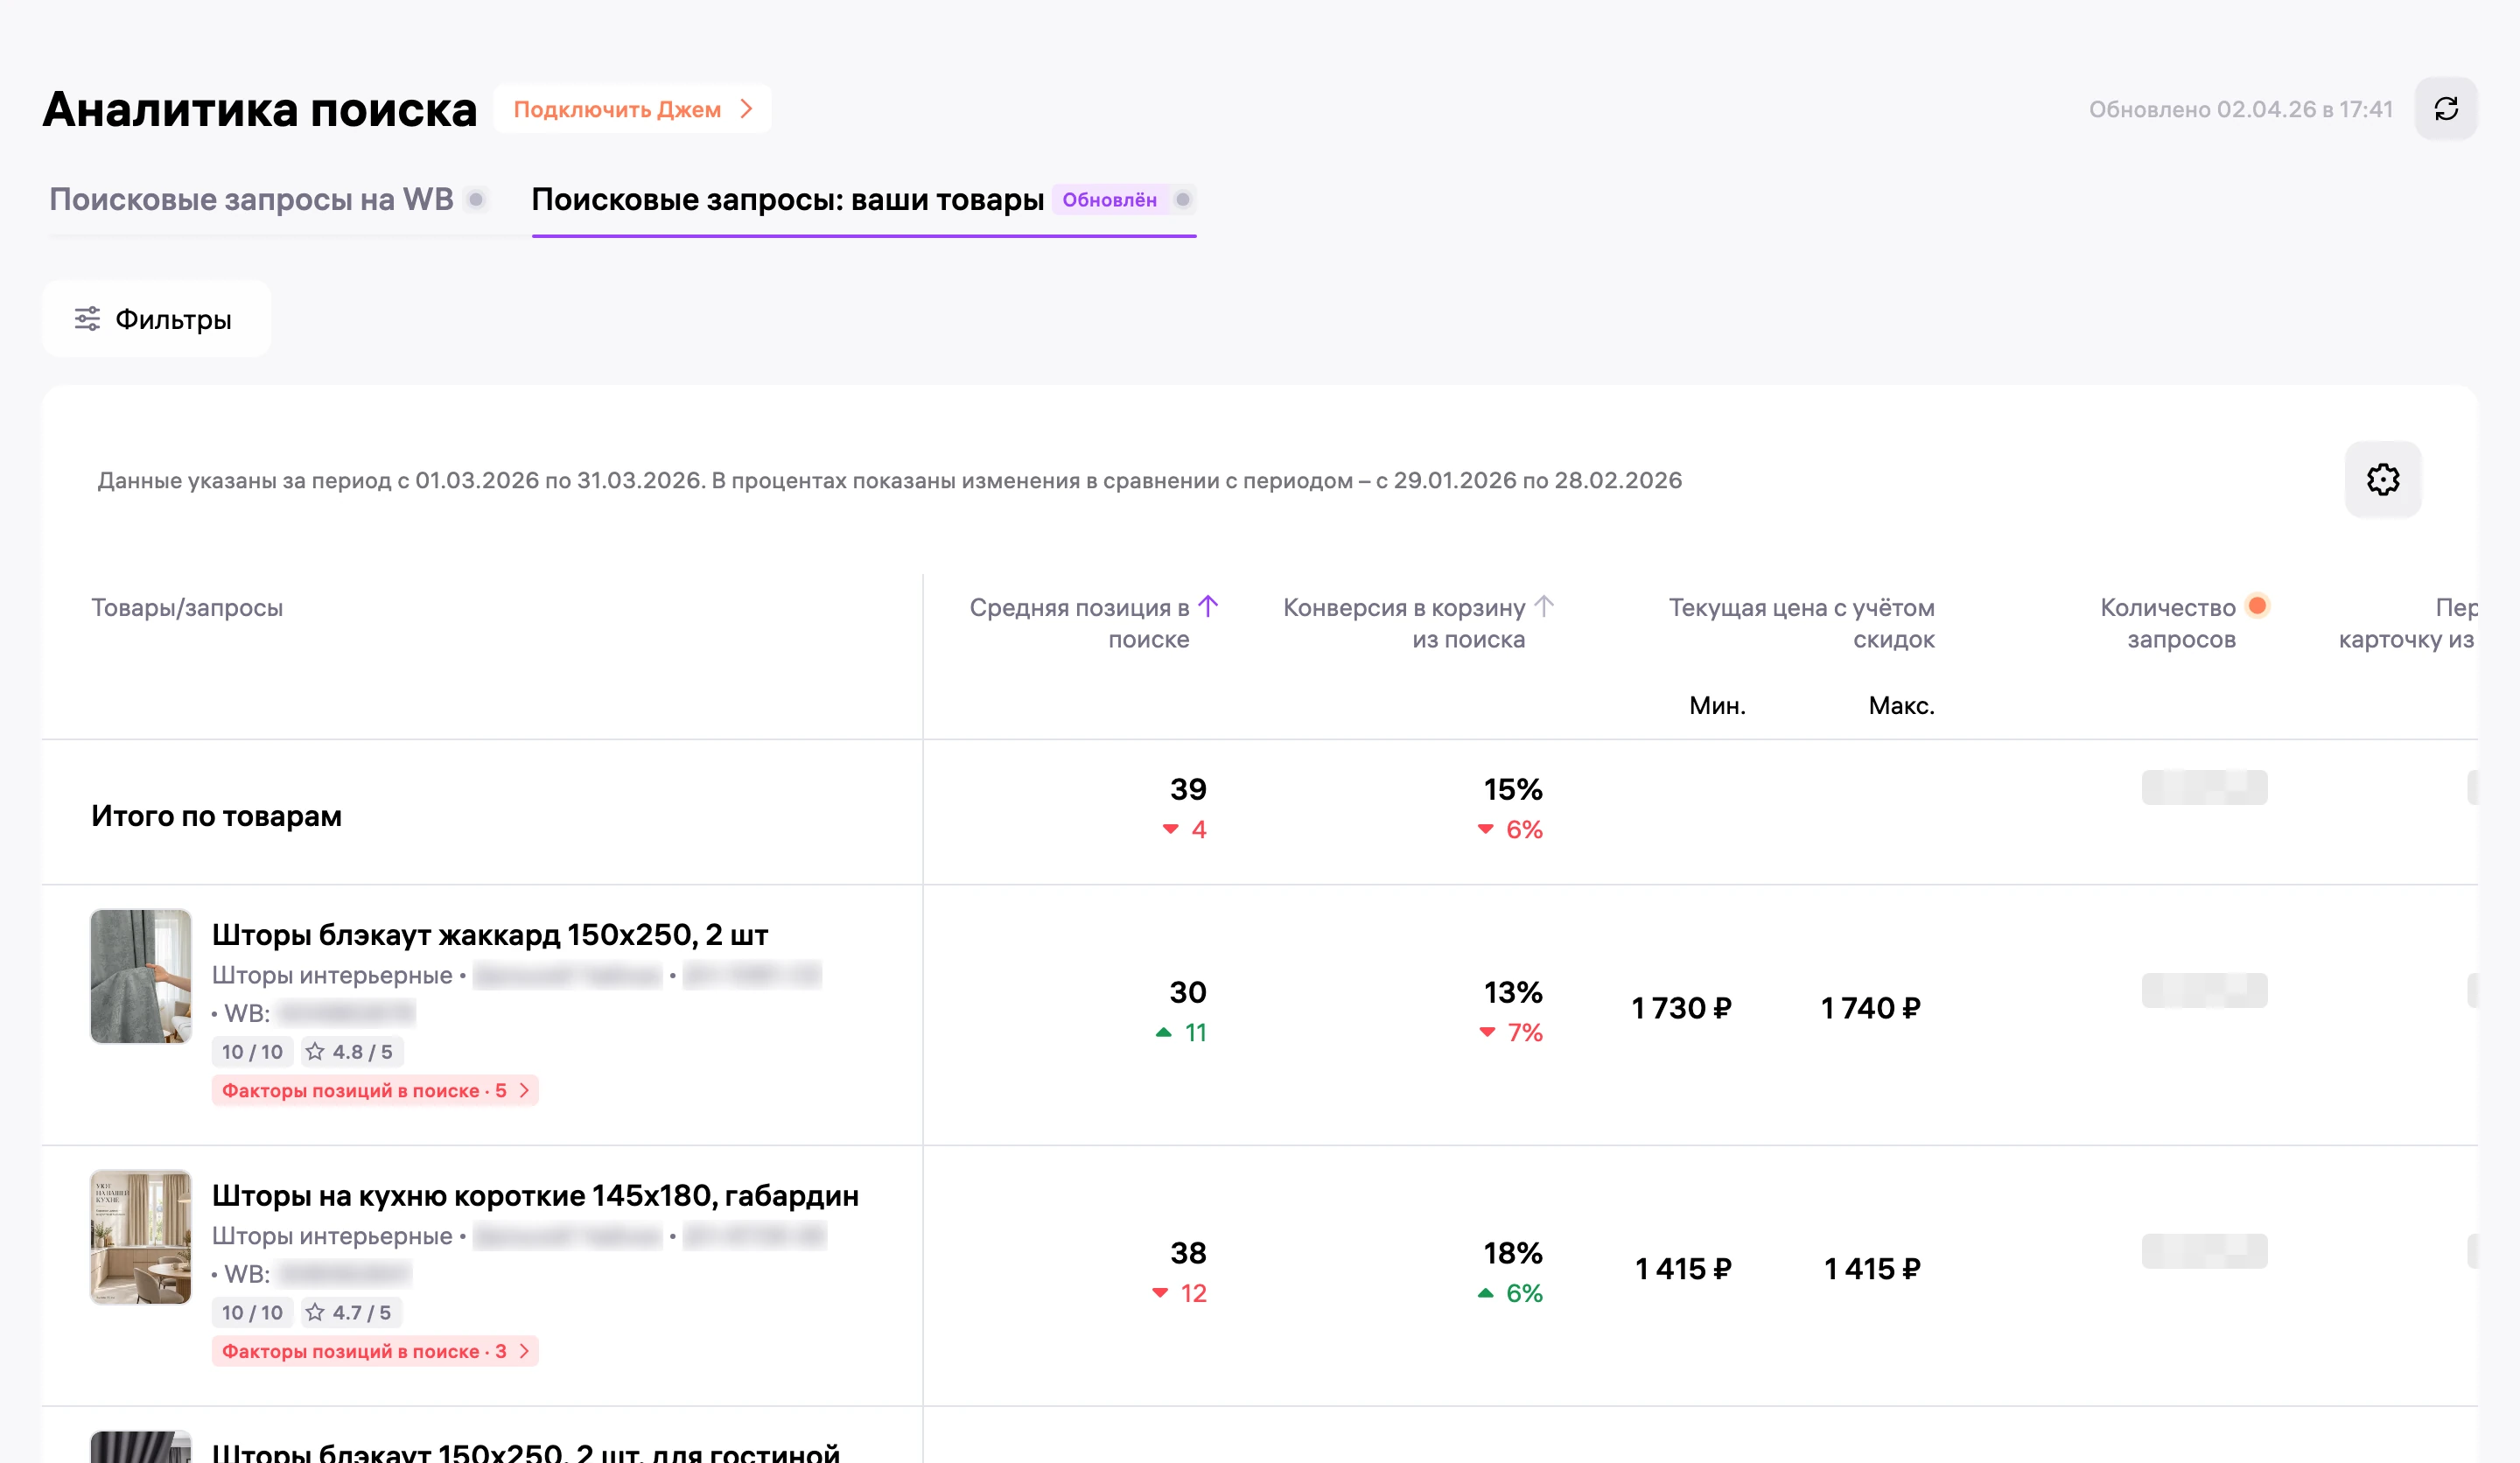Click Количество запросов column header
2520x1463 pixels.
pos(2168,623)
